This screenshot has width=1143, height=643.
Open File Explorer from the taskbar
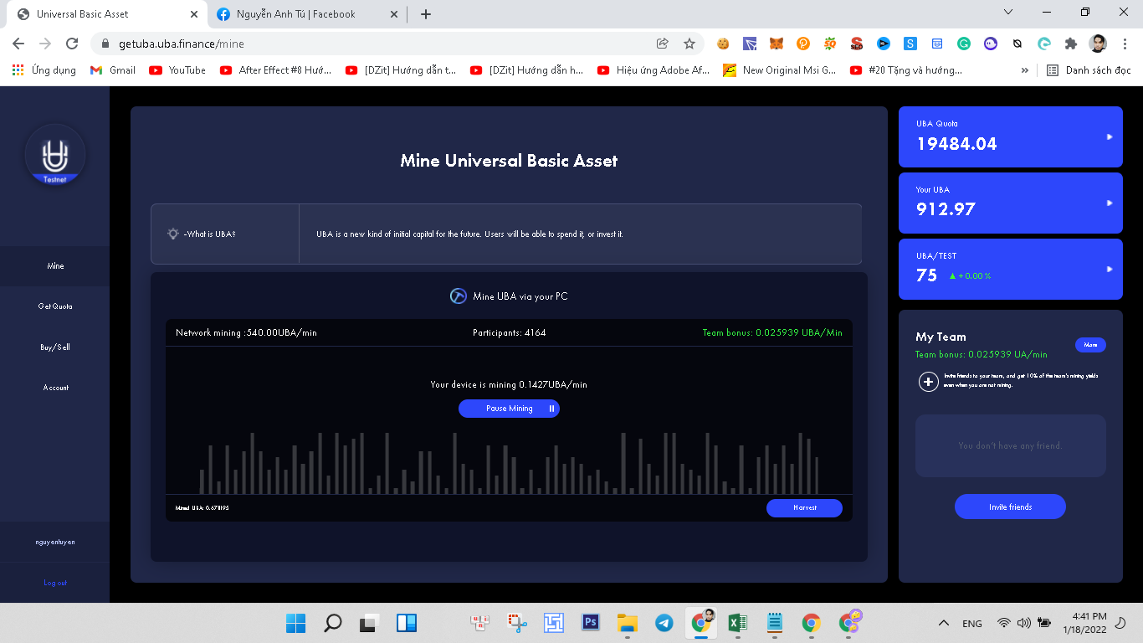(x=628, y=622)
